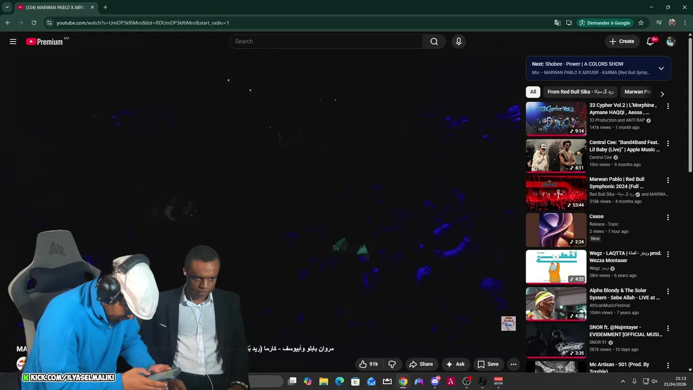The image size is (693, 390).
Task: Open a new browser tab
Action: (x=105, y=7)
